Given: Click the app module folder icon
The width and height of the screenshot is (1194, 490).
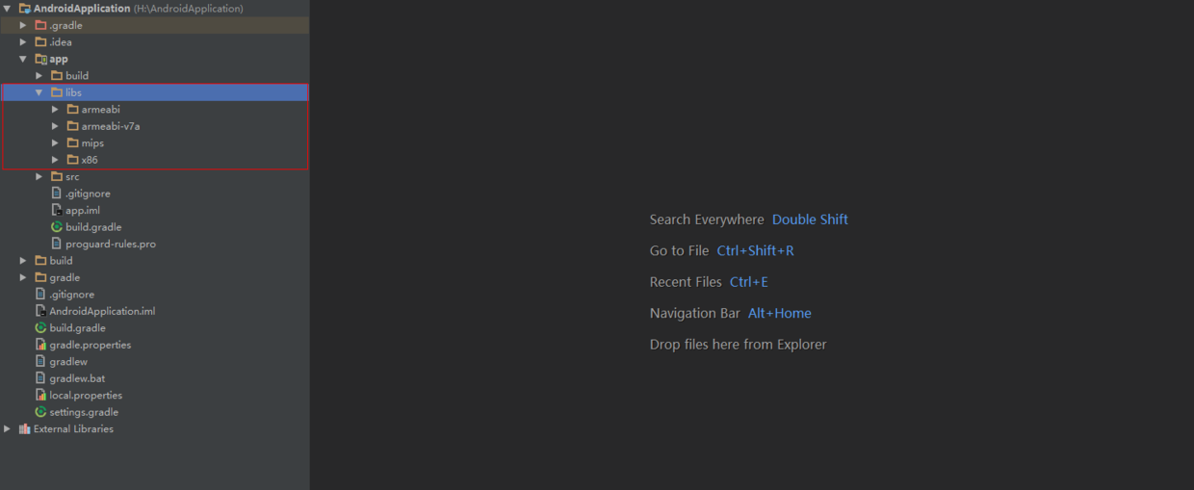Looking at the screenshot, I should point(40,59).
